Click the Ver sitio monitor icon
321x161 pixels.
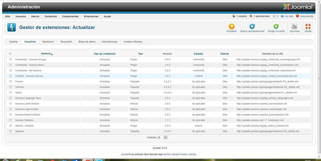pos(282,16)
